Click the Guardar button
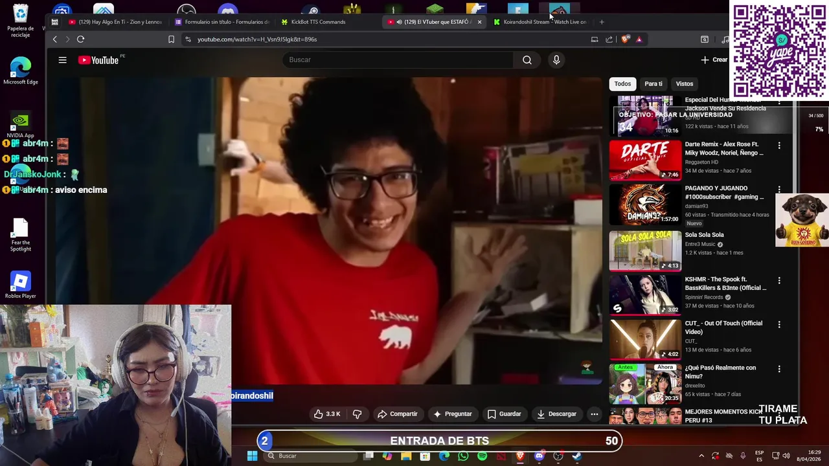Viewport: 829px width, 466px height. coord(504,414)
